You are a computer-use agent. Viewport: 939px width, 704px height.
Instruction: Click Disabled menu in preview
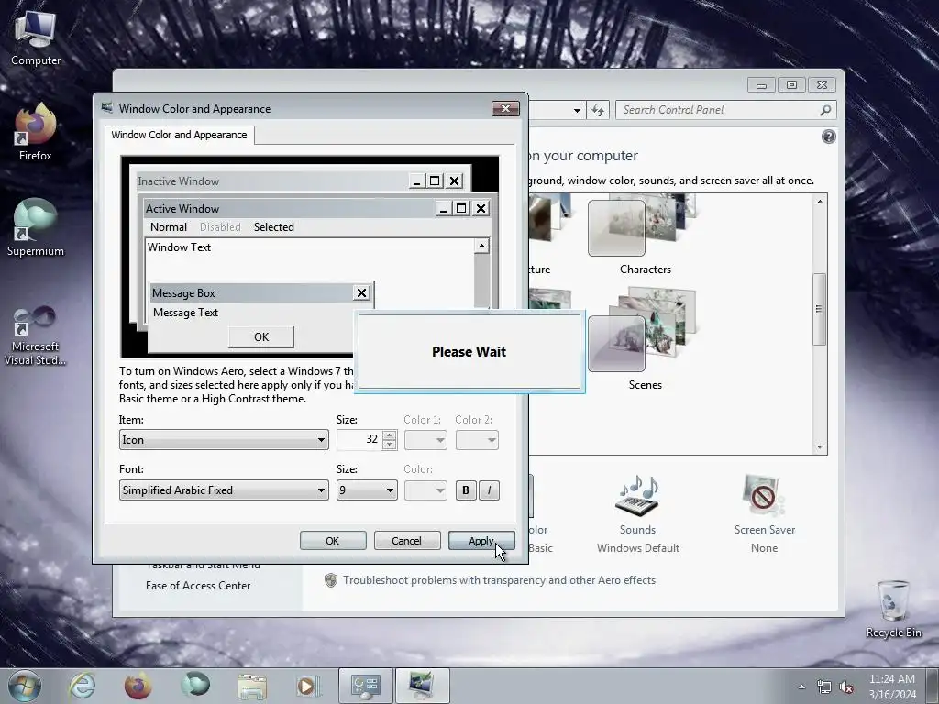click(220, 227)
